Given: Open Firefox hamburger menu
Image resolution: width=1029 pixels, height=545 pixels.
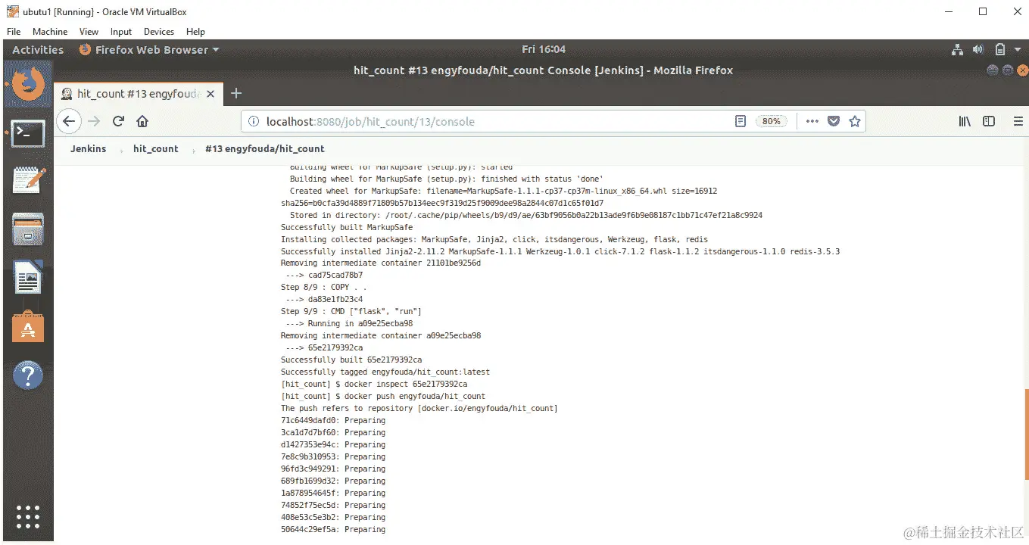Looking at the screenshot, I should pos(1018,121).
